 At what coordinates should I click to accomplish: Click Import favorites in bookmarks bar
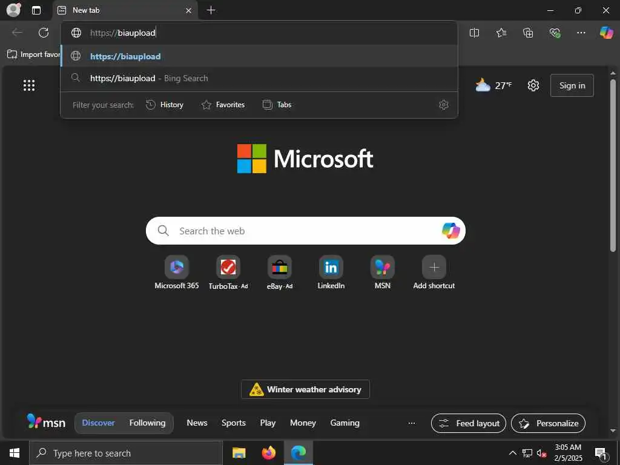click(x=34, y=54)
